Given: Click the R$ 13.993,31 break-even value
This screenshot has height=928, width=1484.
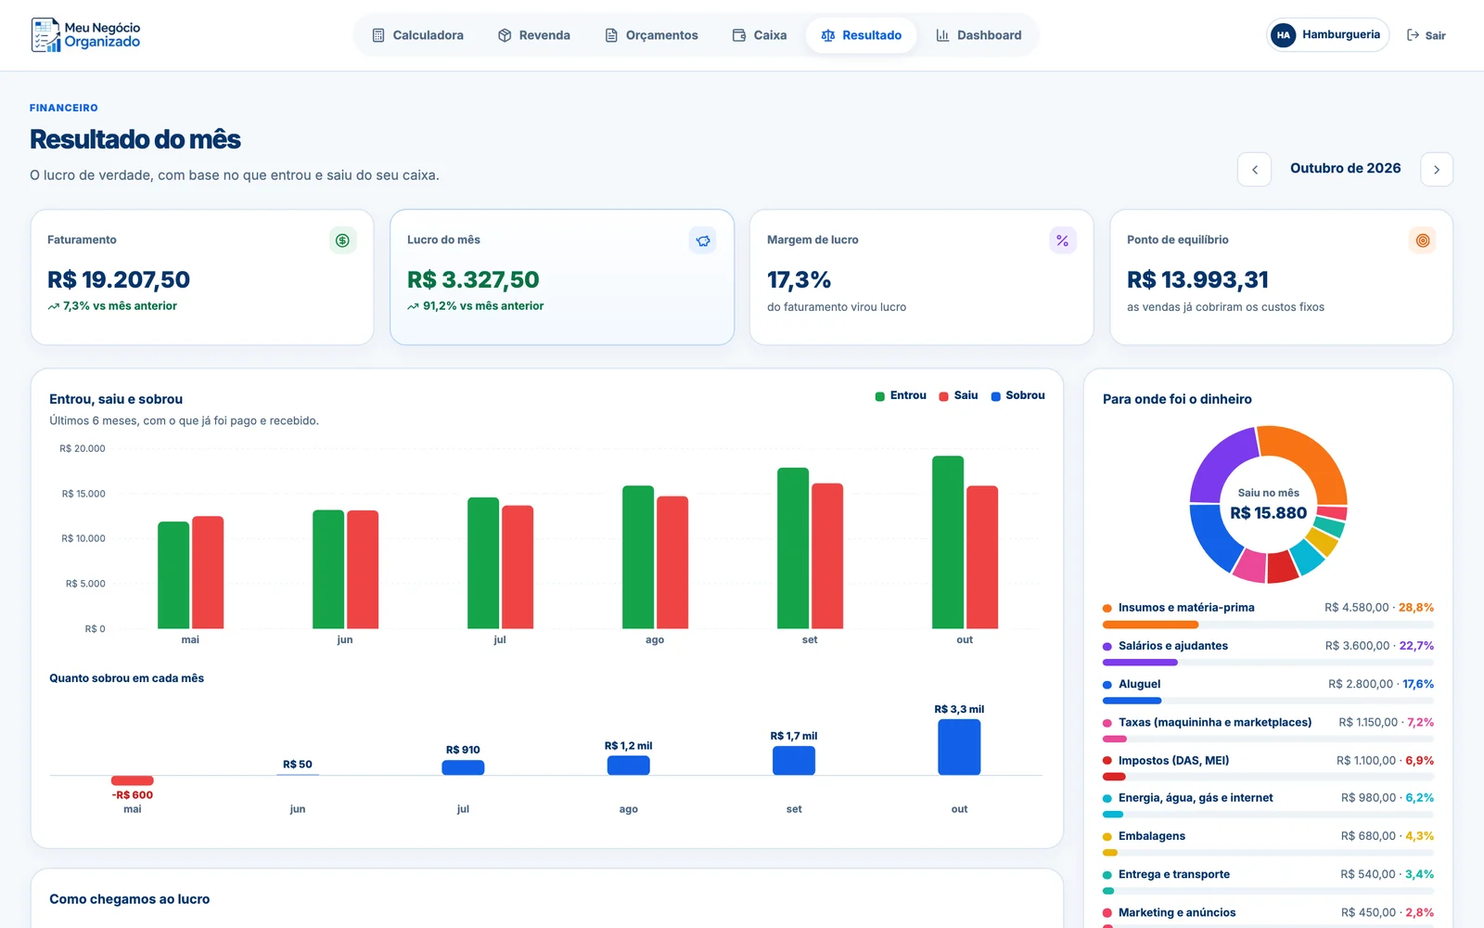Looking at the screenshot, I should pyautogui.click(x=1197, y=280).
